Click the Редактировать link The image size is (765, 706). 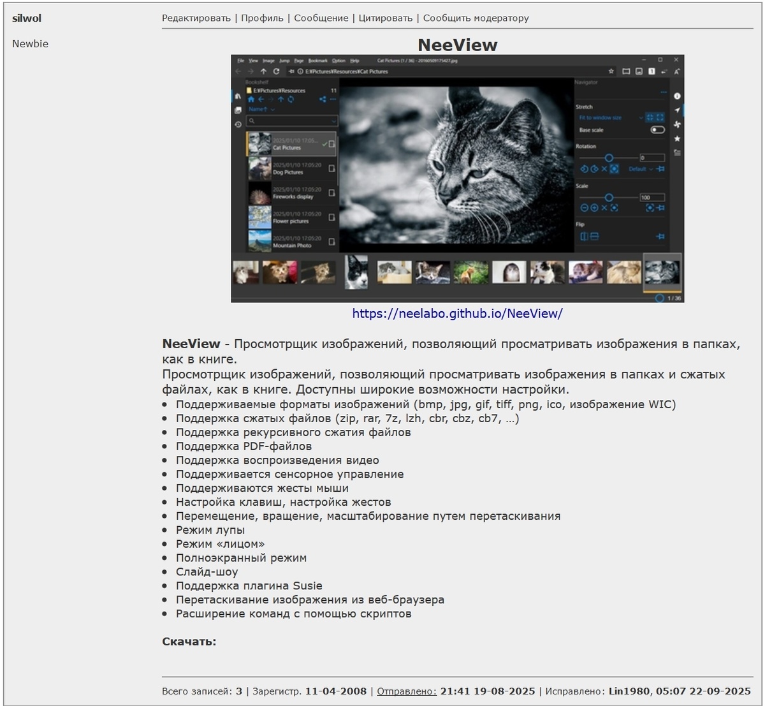coord(196,18)
